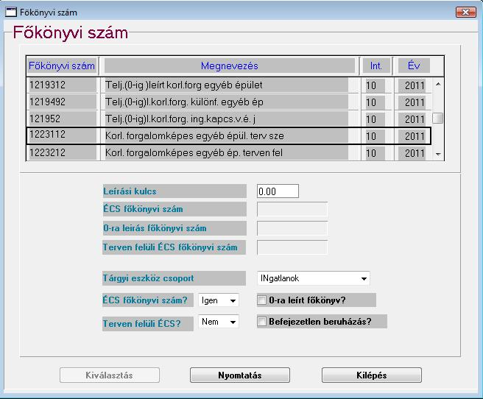The width and height of the screenshot is (483, 399).
Task: Click the Főkönyvi szám column header
Action: pyautogui.click(x=62, y=66)
